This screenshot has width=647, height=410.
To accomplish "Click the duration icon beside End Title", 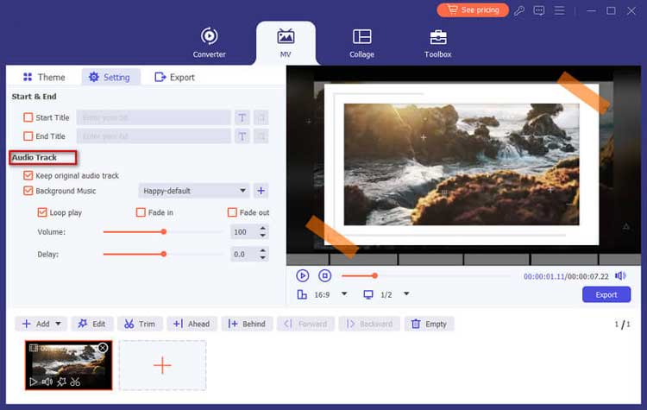I will (x=261, y=136).
